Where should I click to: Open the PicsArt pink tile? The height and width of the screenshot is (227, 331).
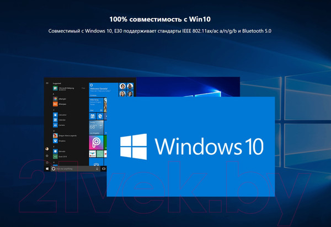(x=96, y=143)
